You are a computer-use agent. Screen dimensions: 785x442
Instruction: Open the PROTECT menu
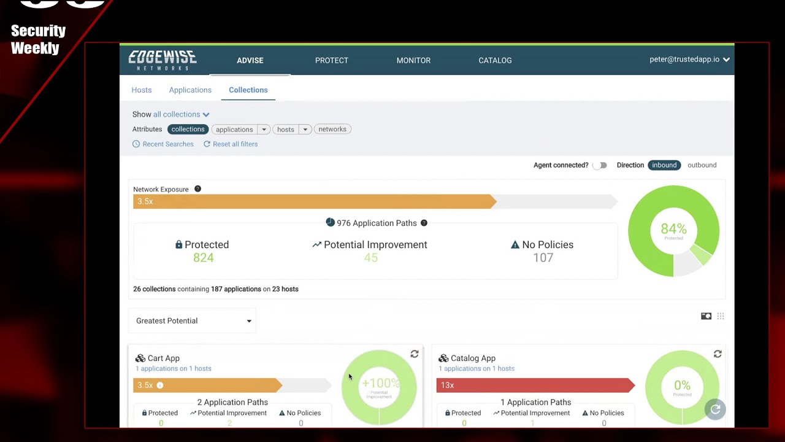[332, 60]
